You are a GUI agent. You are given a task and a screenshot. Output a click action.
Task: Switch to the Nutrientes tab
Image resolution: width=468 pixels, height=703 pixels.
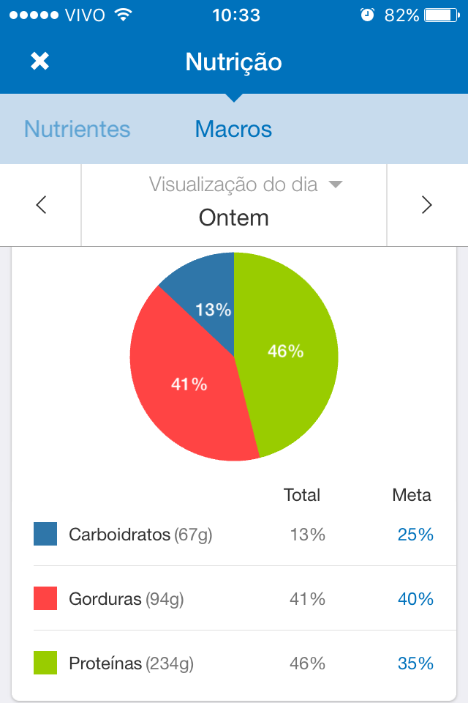[x=77, y=129]
